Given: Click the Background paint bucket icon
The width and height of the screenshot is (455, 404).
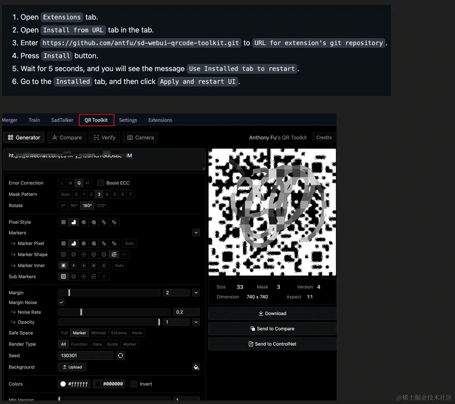Looking at the screenshot, I should coord(196,367).
